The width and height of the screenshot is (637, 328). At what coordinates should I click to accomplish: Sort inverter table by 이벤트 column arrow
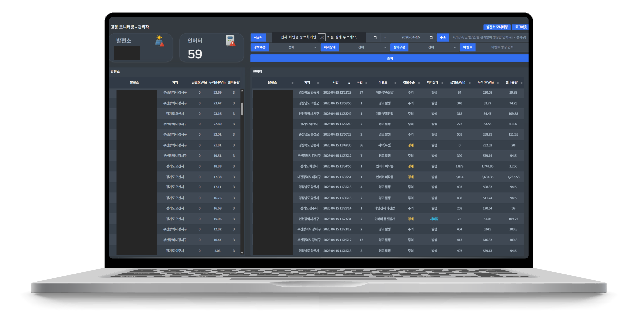(x=395, y=83)
